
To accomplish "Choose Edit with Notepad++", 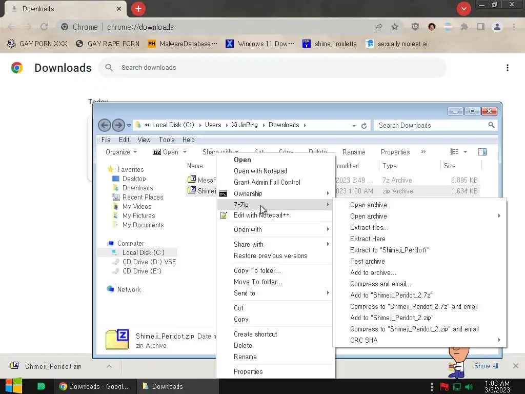I will pyautogui.click(x=276, y=215).
